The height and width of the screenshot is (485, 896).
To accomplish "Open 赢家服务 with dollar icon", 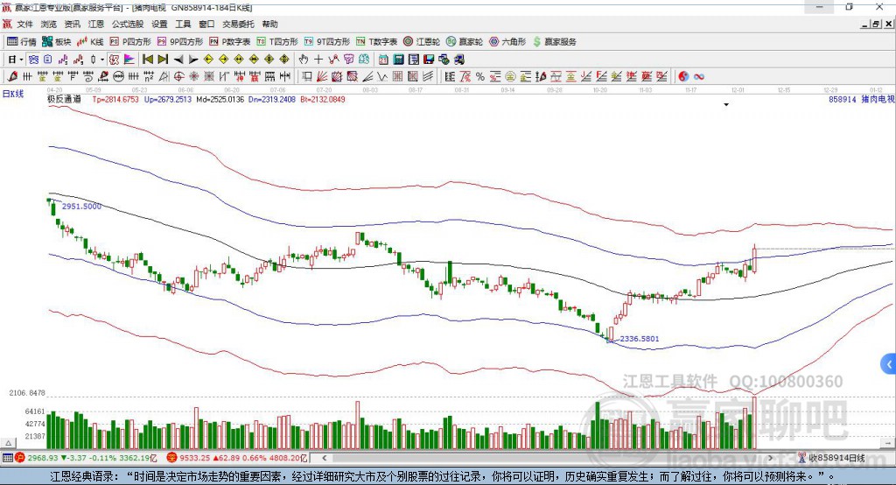I will (x=554, y=42).
